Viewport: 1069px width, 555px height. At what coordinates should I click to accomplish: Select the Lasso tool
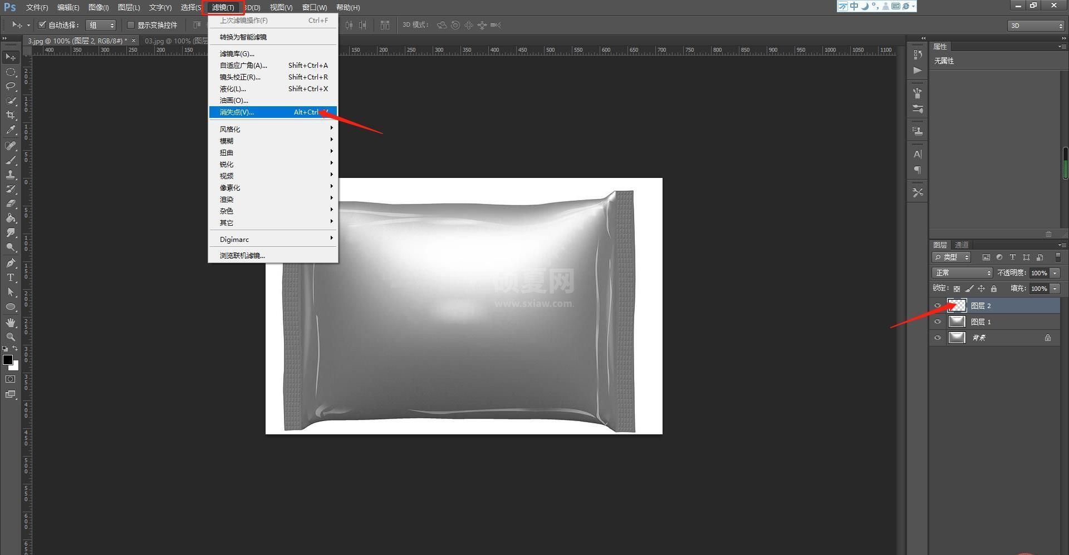tap(11, 86)
